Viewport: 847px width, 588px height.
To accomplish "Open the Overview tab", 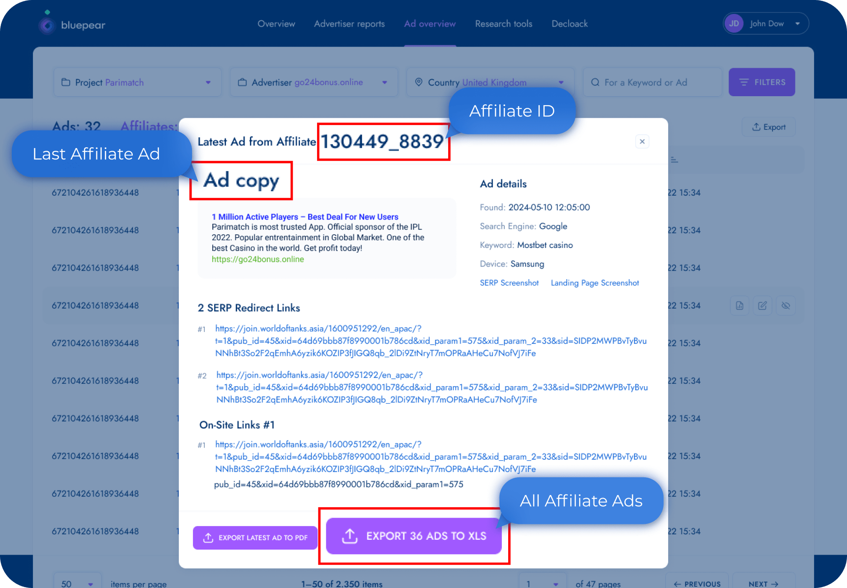I will pos(276,23).
